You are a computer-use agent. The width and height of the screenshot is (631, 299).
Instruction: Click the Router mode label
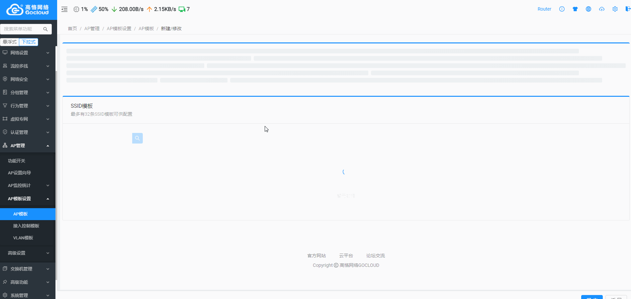(x=544, y=9)
